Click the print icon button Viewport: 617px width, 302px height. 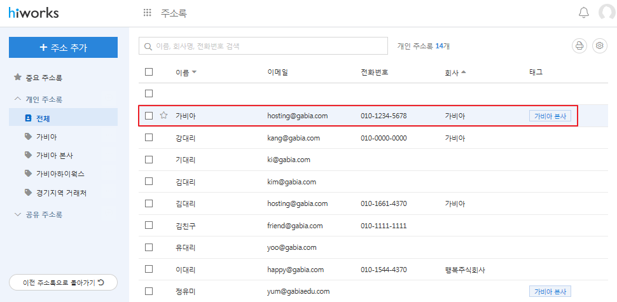click(579, 46)
